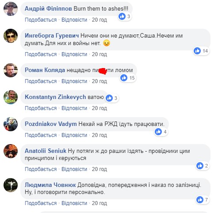Open timestamp 20 год under Pozdniakov comment
The width and height of the screenshot is (222, 213).
(100, 135)
